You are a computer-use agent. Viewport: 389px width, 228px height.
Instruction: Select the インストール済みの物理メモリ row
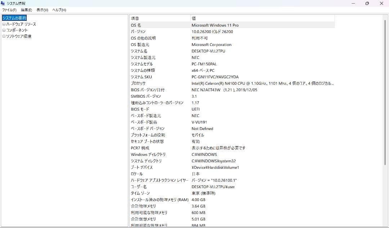click(180, 200)
